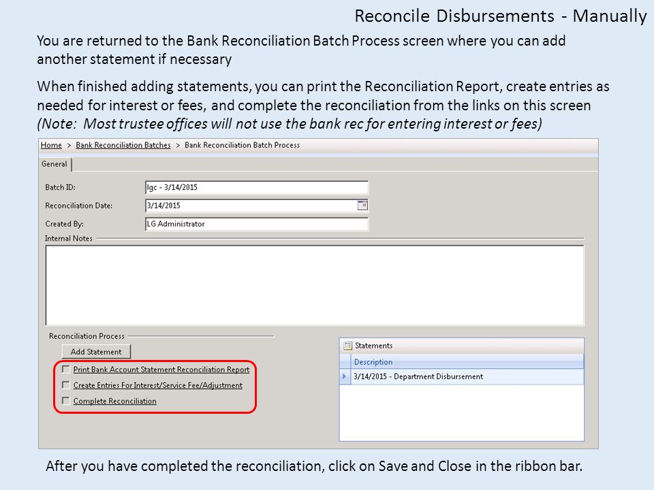Click the Statements panel grid icon
This screenshot has width=654, height=490.
pos(347,346)
